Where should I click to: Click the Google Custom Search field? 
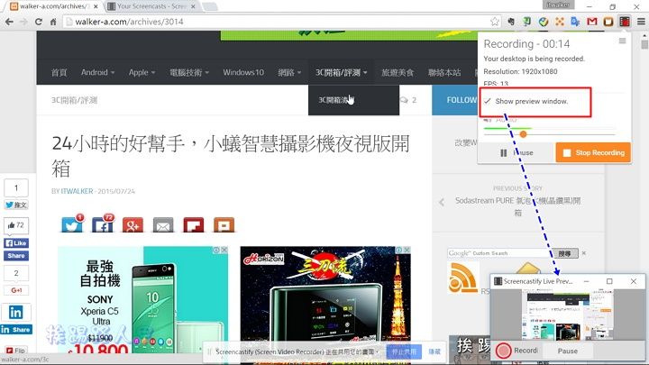pos(499,253)
